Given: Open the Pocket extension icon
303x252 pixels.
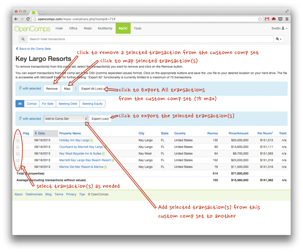Looking at the screenshot, I should (280, 19).
